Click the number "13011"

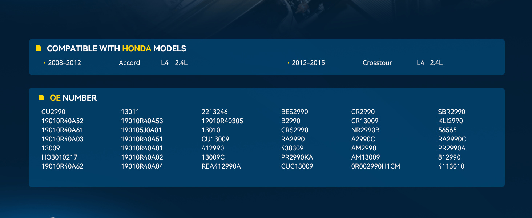pyautogui.click(x=130, y=112)
